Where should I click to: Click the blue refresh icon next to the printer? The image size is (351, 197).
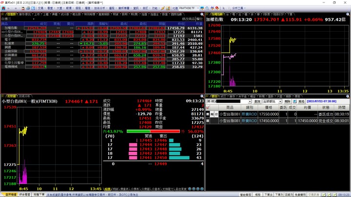pyautogui.click(x=33, y=8)
